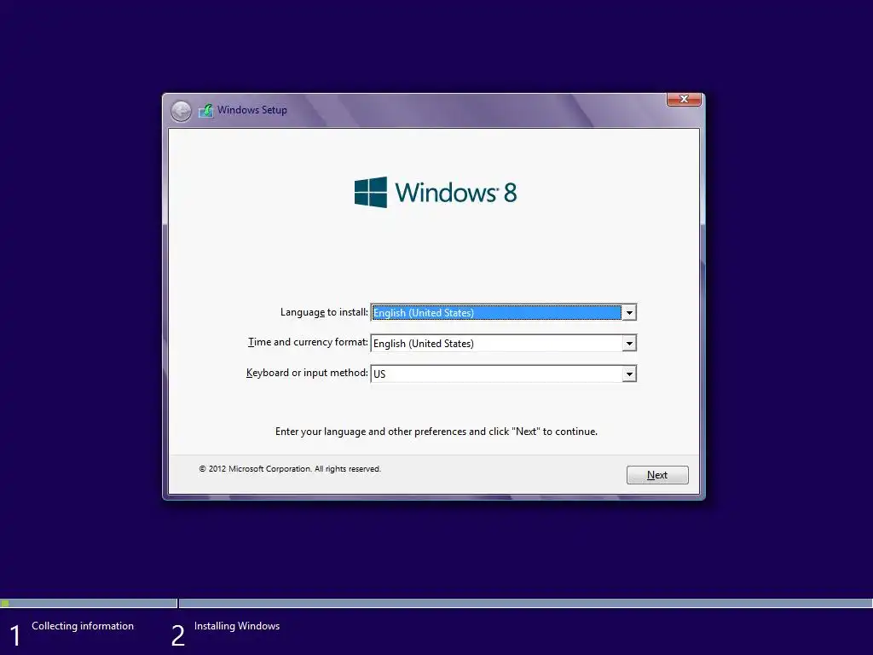This screenshot has width=873, height=655.
Task: Click the 'Enter your language and other preferences' instruction text
Action: pyautogui.click(x=436, y=432)
